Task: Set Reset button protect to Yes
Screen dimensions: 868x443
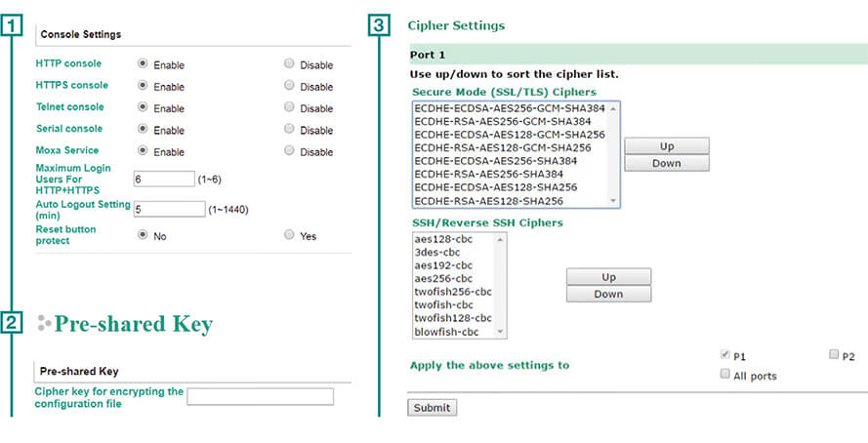Action: pos(289,235)
